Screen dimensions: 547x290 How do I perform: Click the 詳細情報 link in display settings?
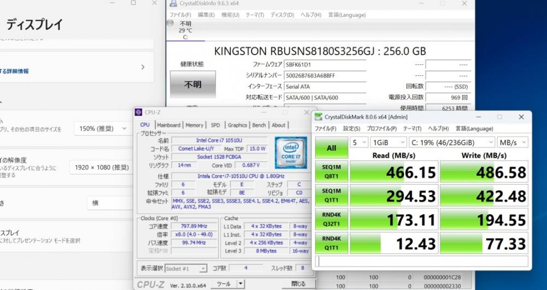pyautogui.click(x=16, y=72)
